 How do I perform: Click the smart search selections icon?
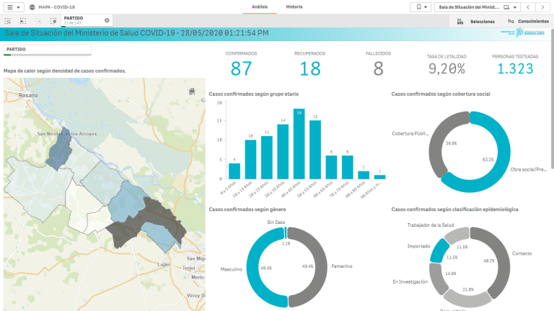coord(7,22)
